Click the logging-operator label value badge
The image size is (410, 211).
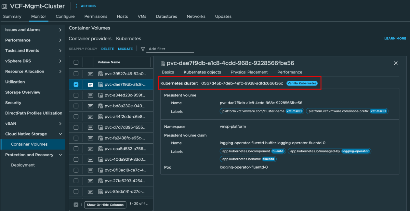(x=355, y=151)
